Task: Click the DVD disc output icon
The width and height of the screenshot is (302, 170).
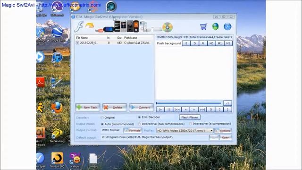Action: coord(168,27)
